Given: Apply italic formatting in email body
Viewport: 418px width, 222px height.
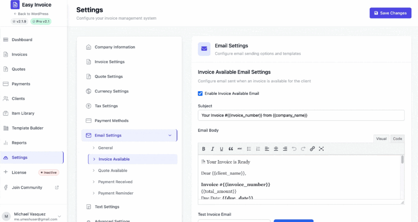Looking at the screenshot, I should (213, 149).
